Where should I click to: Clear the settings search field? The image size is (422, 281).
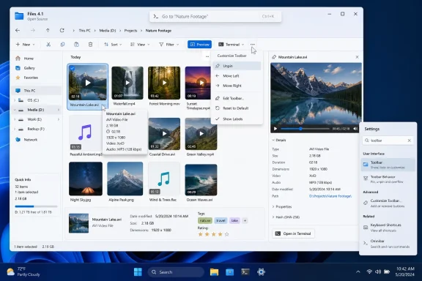coord(409,140)
